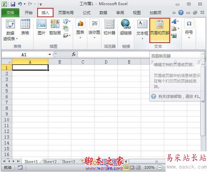Open the Customize Quick Access Toolbar dropdown
The image size is (207, 172).
click(x=41, y=4)
